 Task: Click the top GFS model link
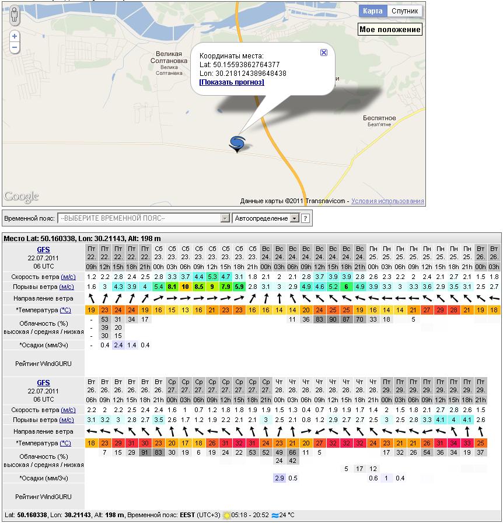43,250
